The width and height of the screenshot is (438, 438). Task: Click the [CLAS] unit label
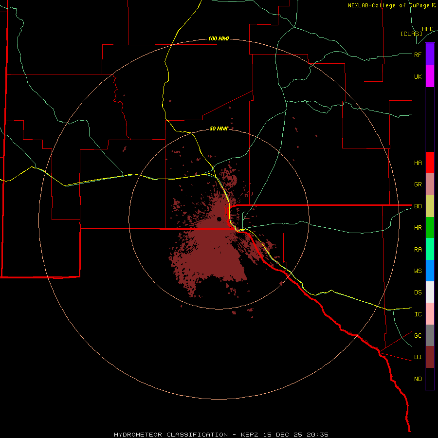(x=411, y=34)
